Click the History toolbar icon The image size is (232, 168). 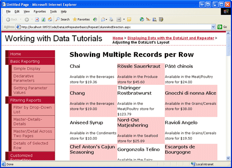(95, 19)
